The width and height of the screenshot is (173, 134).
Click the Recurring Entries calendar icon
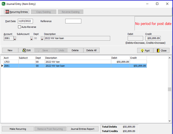point(7,12)
